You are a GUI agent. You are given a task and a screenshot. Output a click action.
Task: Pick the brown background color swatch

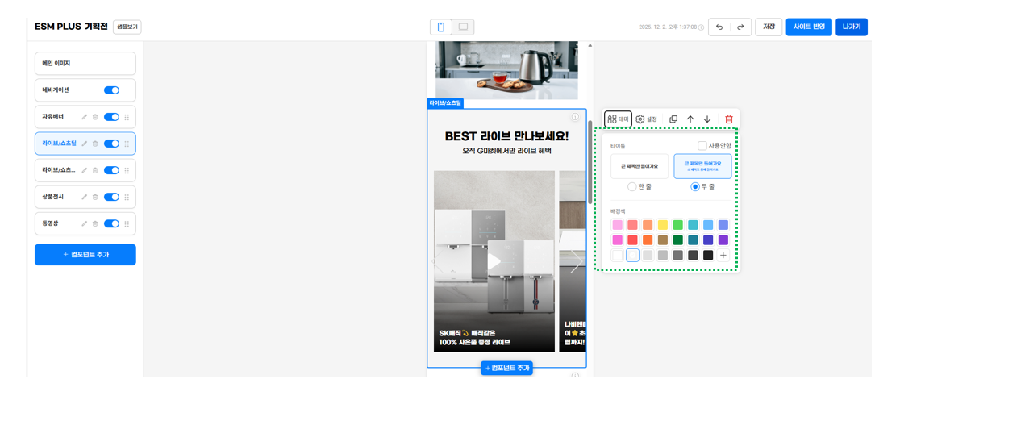coord(663,240)
